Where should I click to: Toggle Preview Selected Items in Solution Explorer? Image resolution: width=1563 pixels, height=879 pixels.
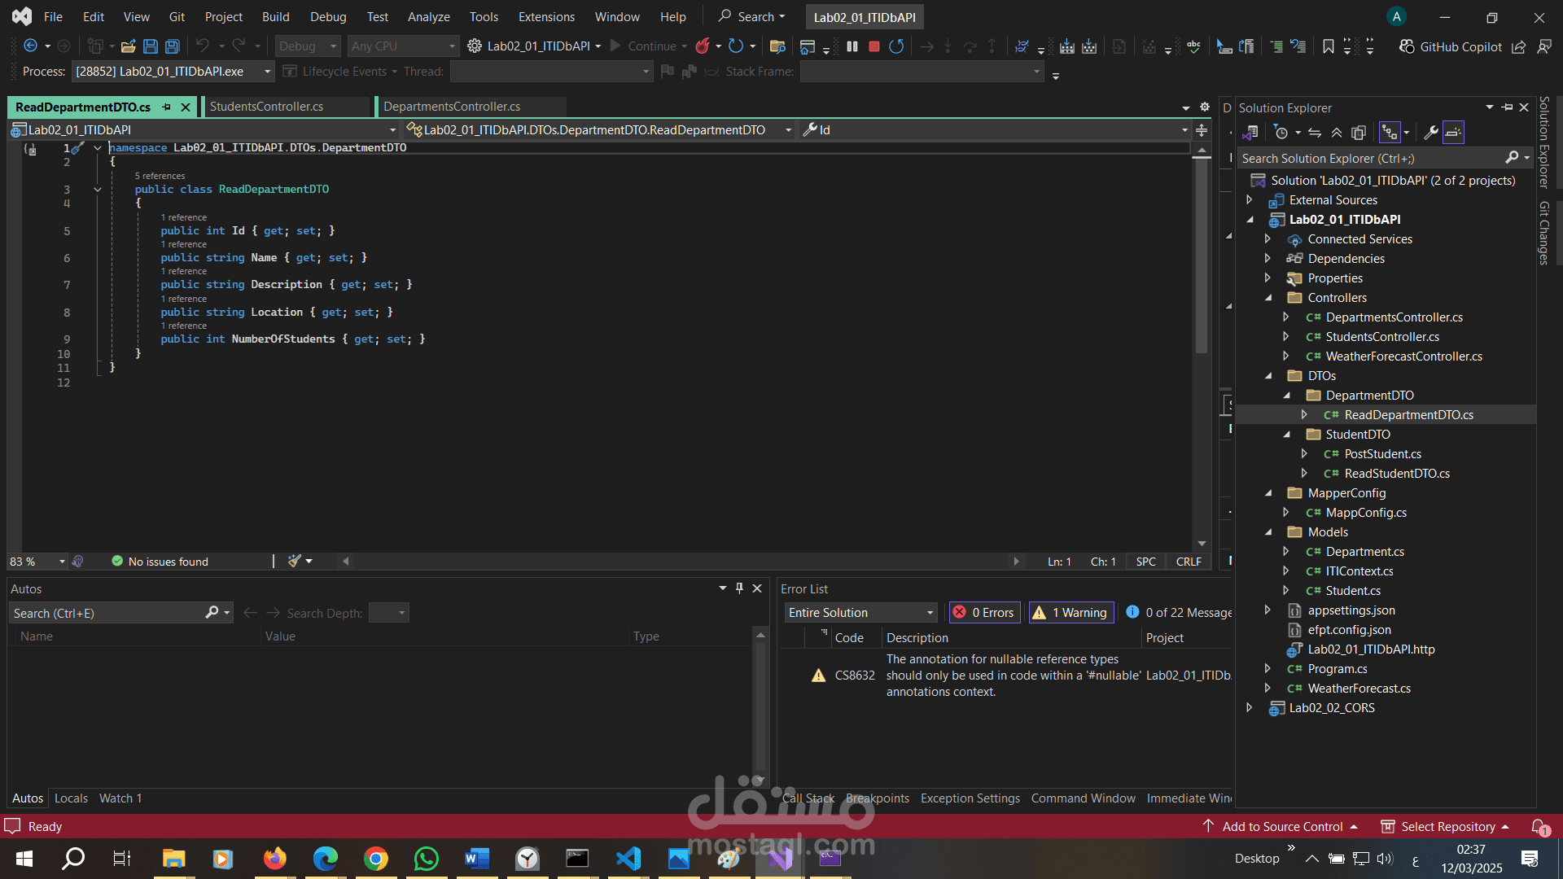[x=1454, y=133]
